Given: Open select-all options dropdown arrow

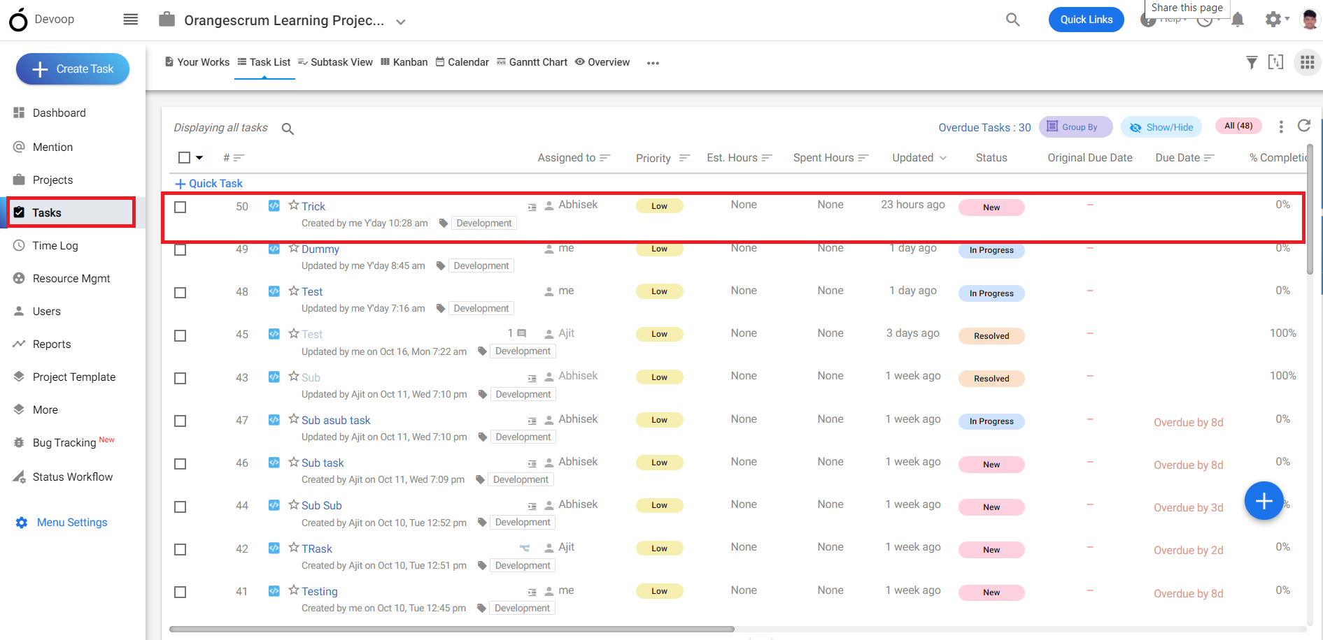Looking at the screenshot, I should coord(199,158).
